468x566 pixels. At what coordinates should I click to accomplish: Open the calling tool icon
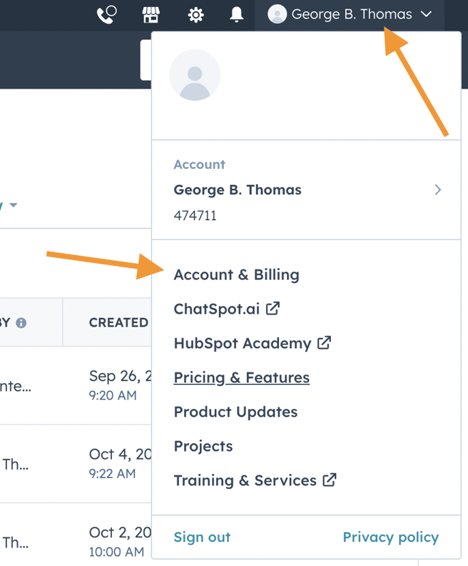point(107,14)
